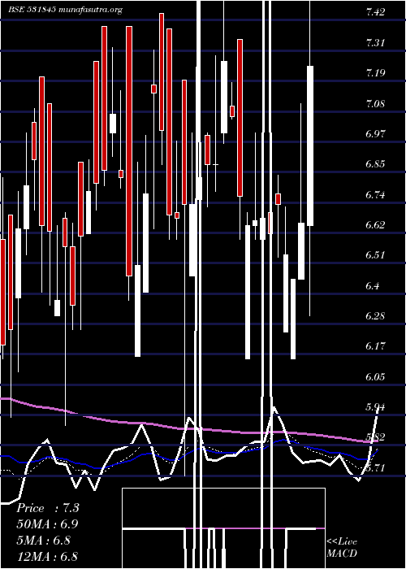Viewport: 406px width, 569px height.
Task: Click the 7.42 price axis label
Action: [x=375, y=12]
